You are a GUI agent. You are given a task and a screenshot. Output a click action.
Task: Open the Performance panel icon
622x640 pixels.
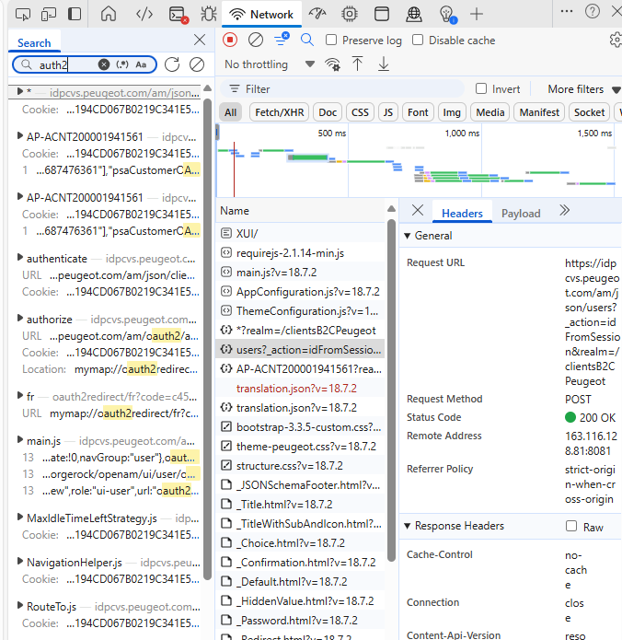tap(317, 14)
